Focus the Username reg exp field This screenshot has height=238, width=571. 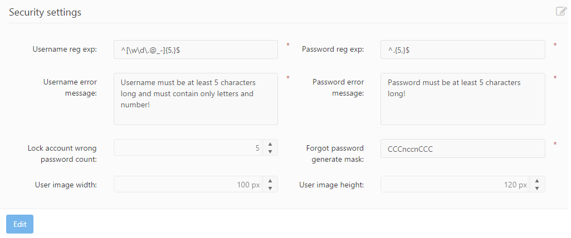pyautogui.click(x=195, y=49)
